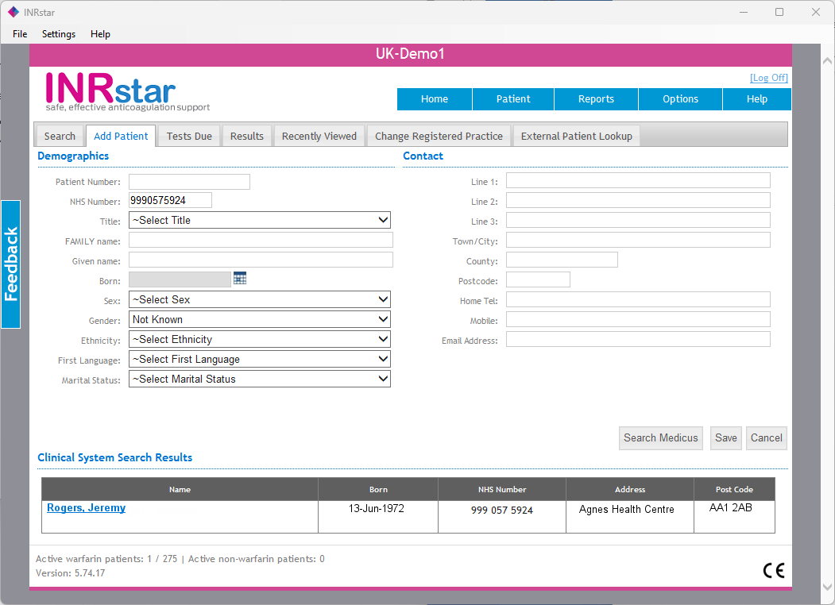Click the Post Code column header
Viewport: 835px width, 605px height.
pyautogui.click(x=734, y=490)
